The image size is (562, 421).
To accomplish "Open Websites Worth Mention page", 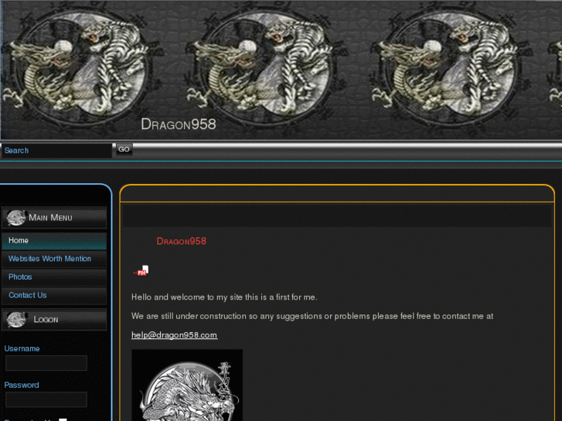I will 49,259.
